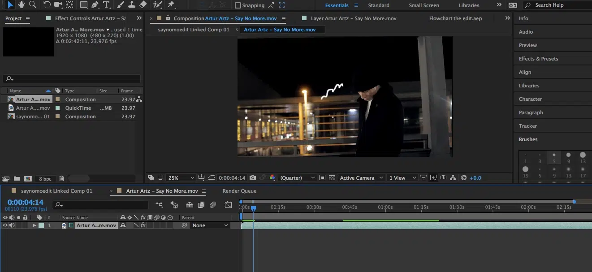Mute audio of the Artur layer

pos(12,225)
